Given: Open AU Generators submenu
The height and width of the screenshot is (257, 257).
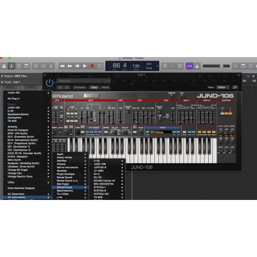Looking at the screenshot, I should (x=27, y=194).
